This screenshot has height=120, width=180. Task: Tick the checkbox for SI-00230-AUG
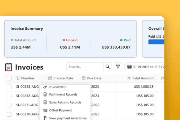coord(9,114)
